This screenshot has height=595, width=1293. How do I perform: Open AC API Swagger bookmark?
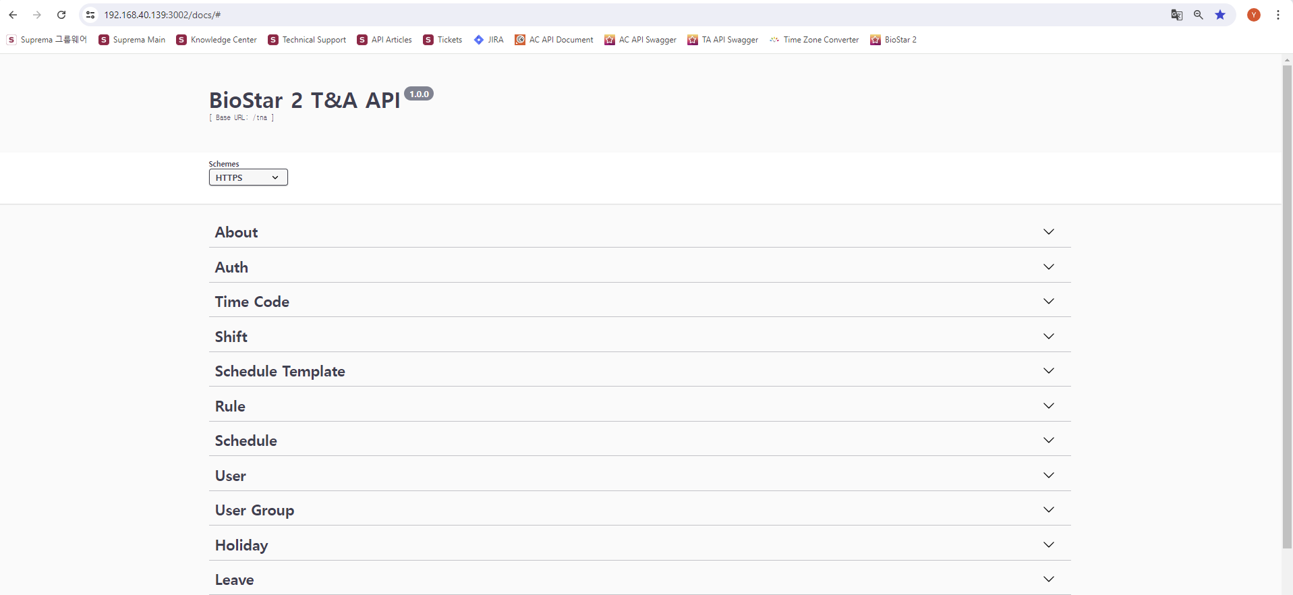click(x=641, y=40)
